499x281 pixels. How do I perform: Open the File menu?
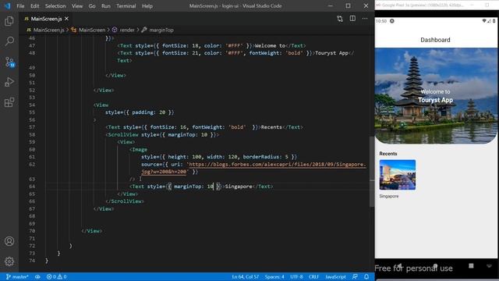tap(20, 6)
